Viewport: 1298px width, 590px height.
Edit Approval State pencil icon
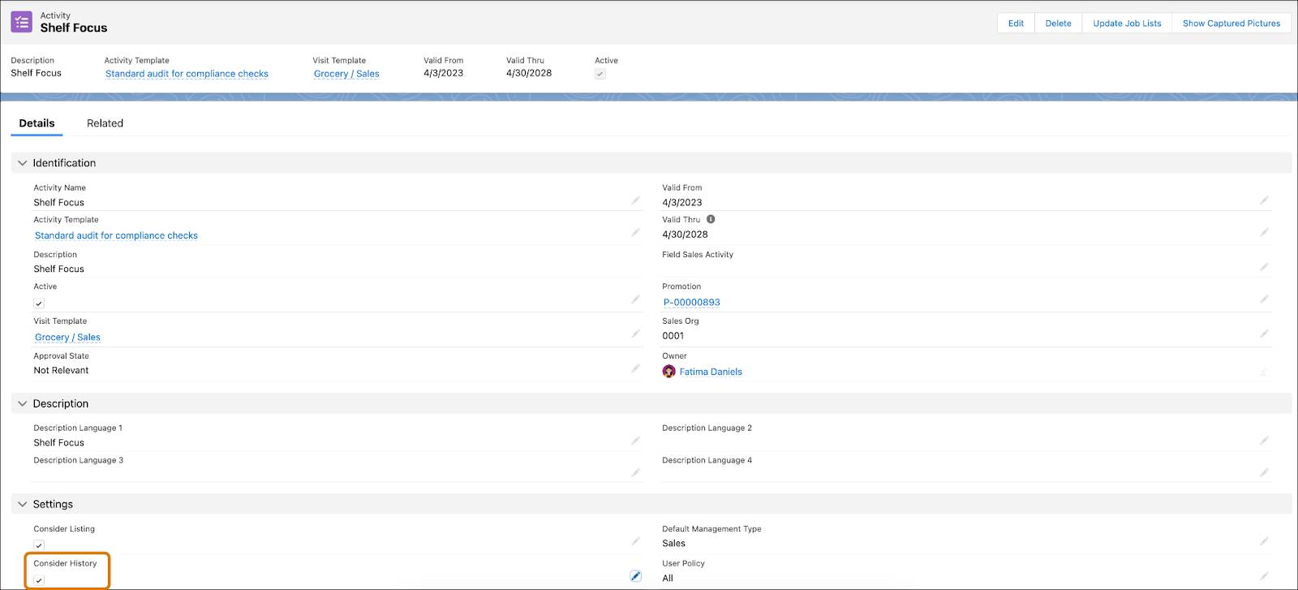coord(636,368)
